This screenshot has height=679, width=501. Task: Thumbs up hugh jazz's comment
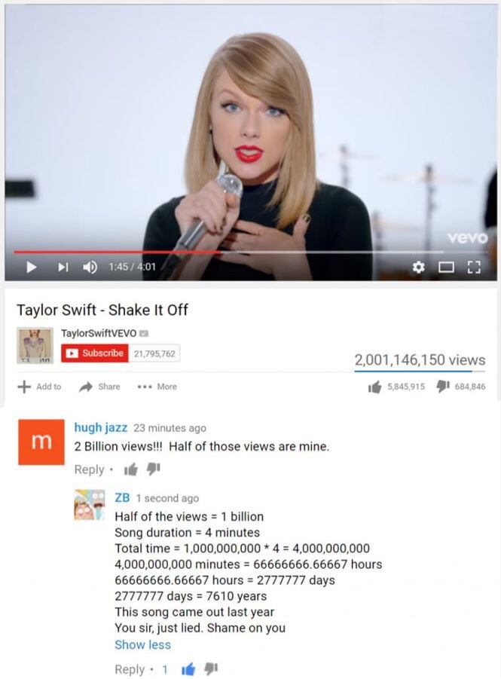(x=131, y=469)
